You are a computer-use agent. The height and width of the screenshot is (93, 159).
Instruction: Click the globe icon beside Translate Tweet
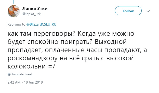click(x=9, y=74)
